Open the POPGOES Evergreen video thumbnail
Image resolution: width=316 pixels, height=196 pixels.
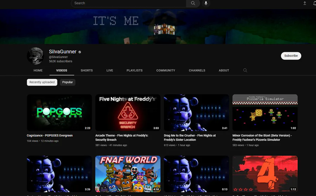(x=59, y=113)
